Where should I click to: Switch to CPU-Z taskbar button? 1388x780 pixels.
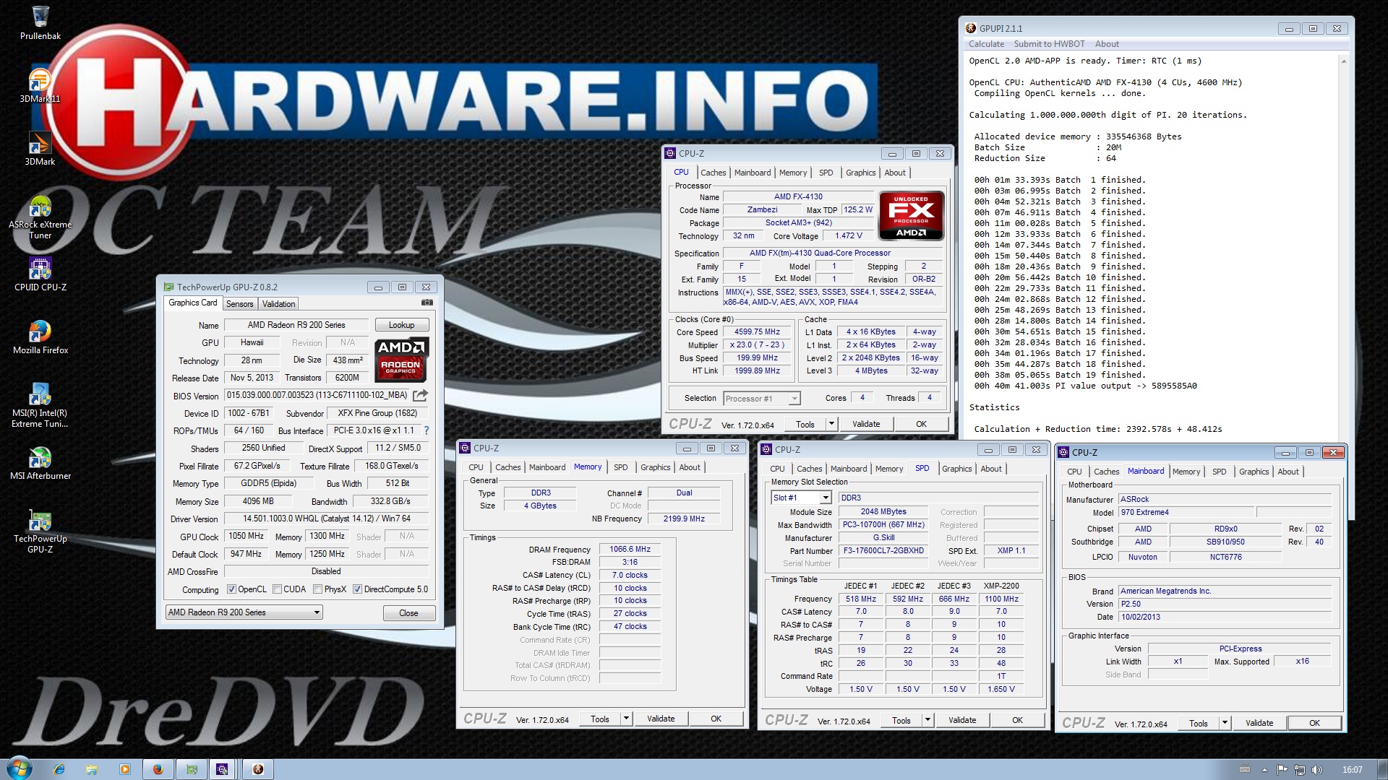pyautogui.click(x=223, y=769)
